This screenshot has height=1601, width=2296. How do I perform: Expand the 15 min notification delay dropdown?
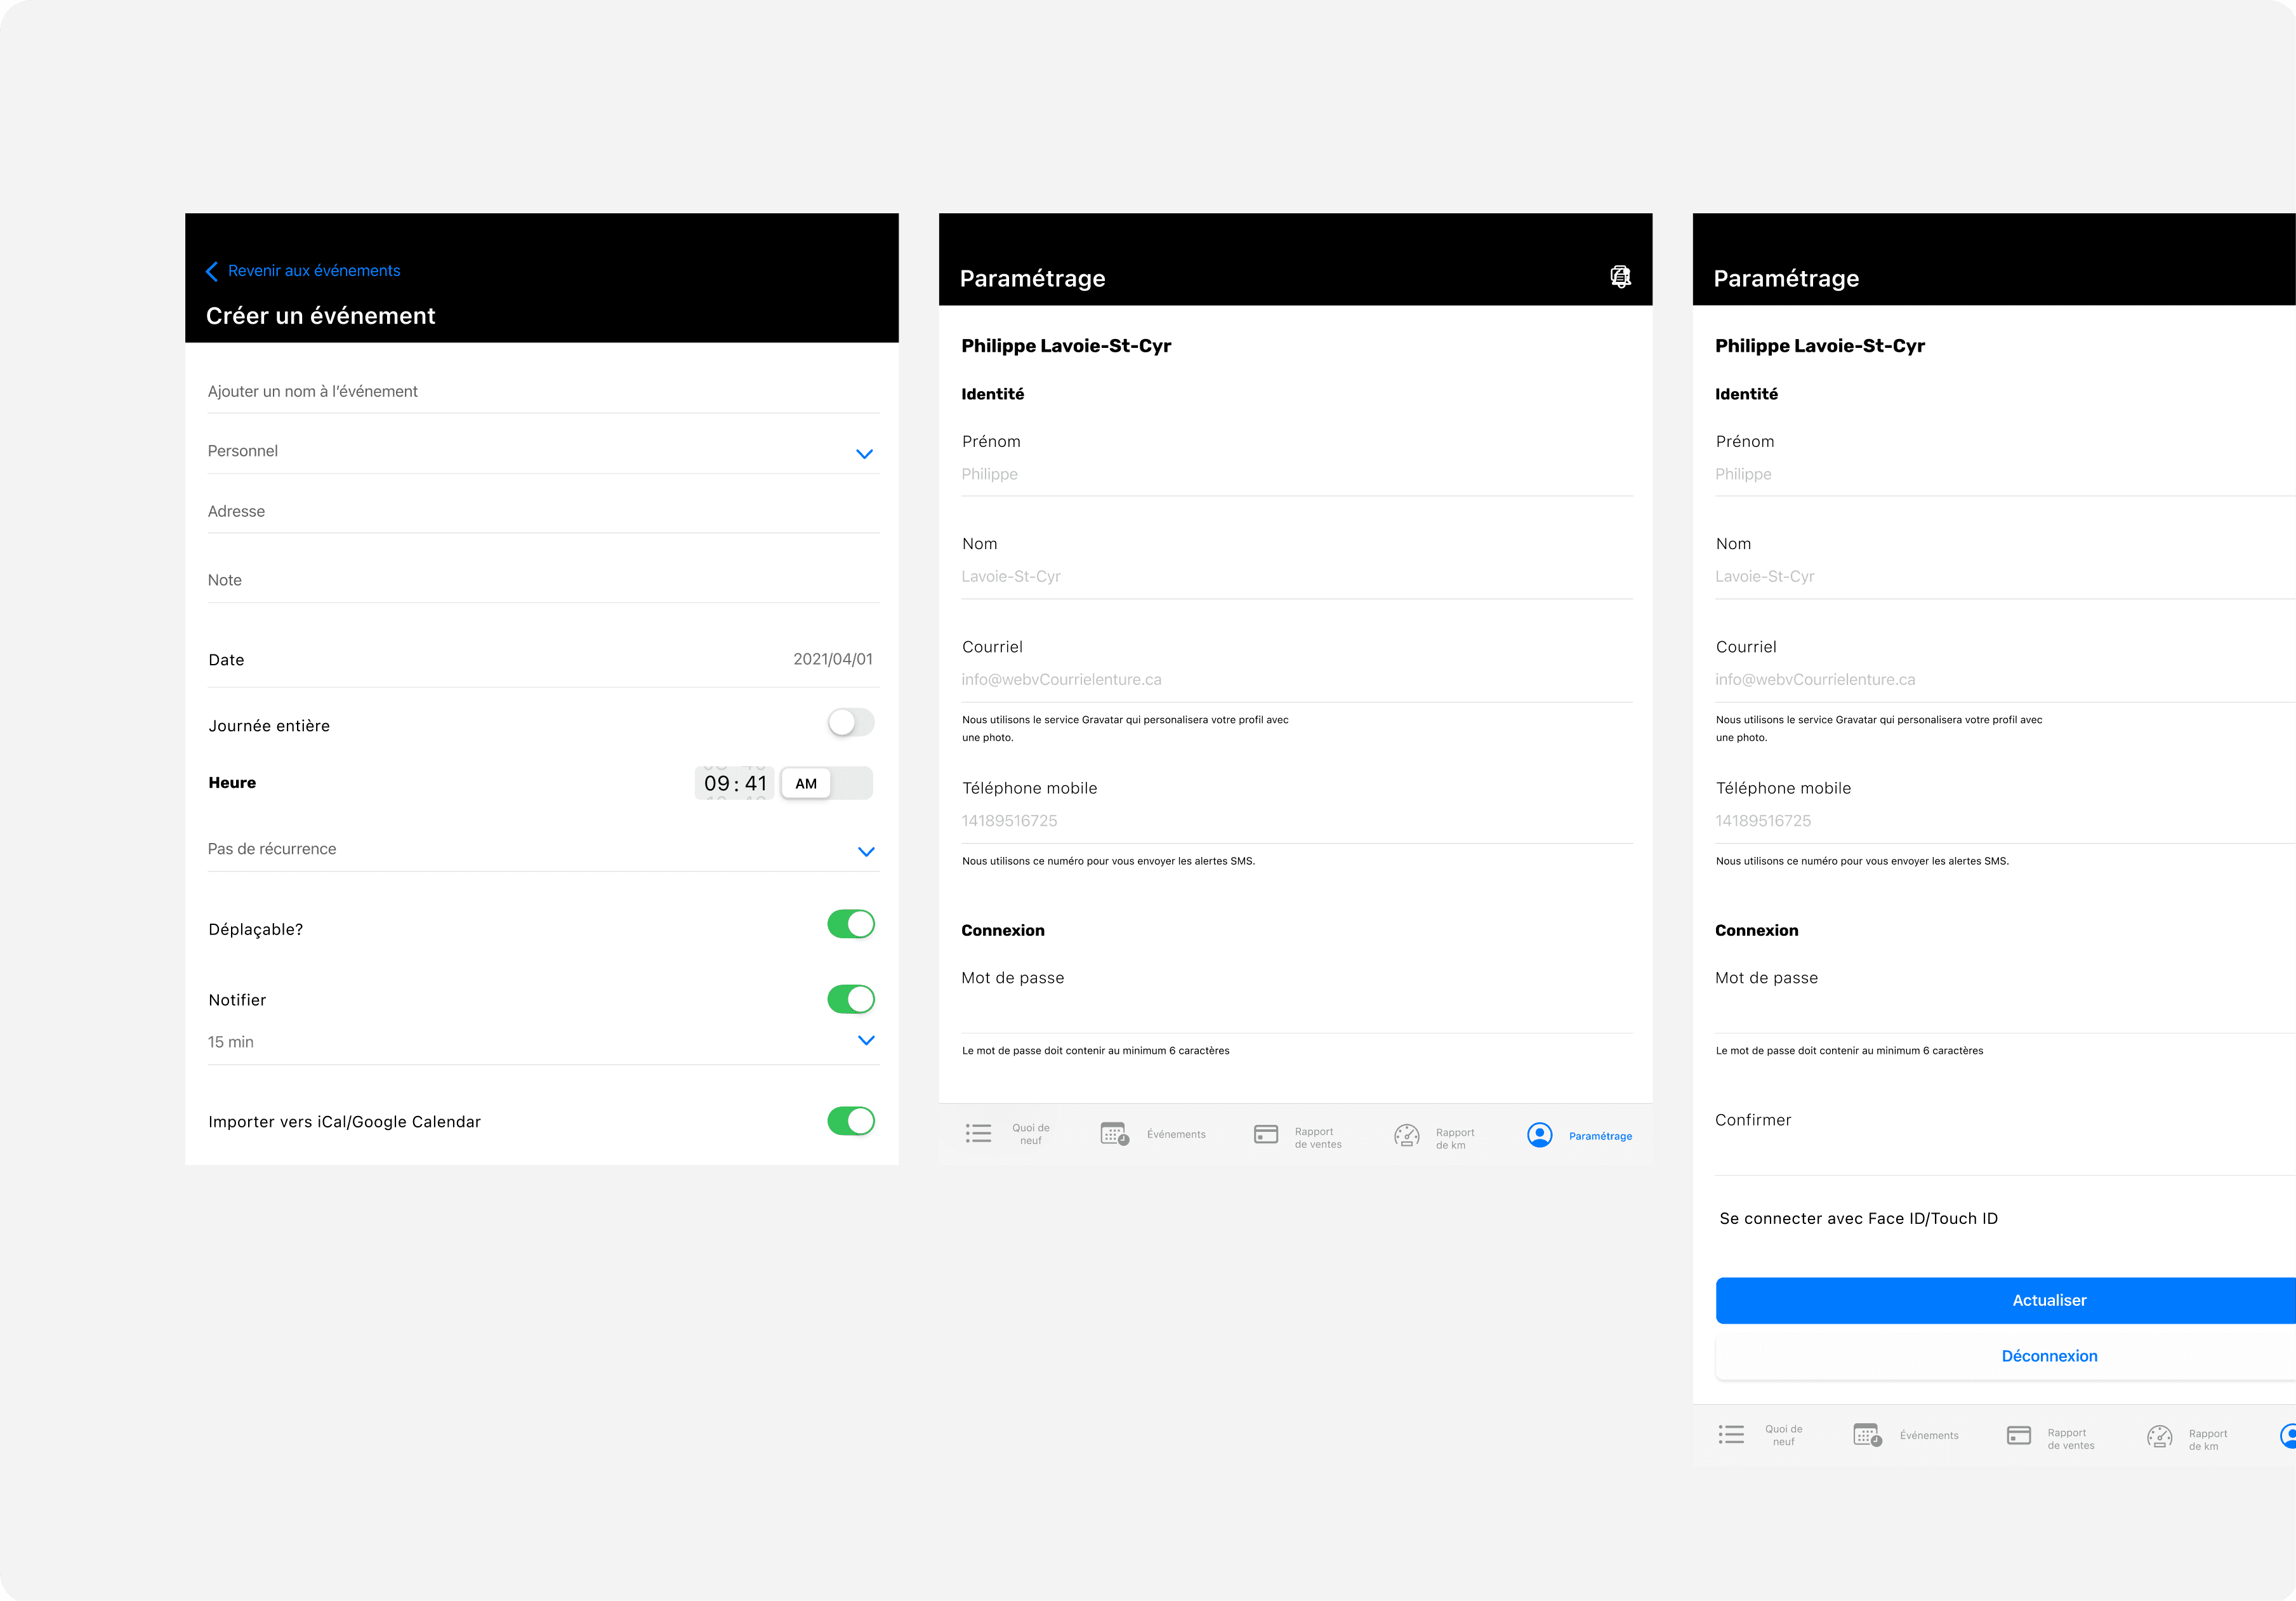coord(866,1040)
